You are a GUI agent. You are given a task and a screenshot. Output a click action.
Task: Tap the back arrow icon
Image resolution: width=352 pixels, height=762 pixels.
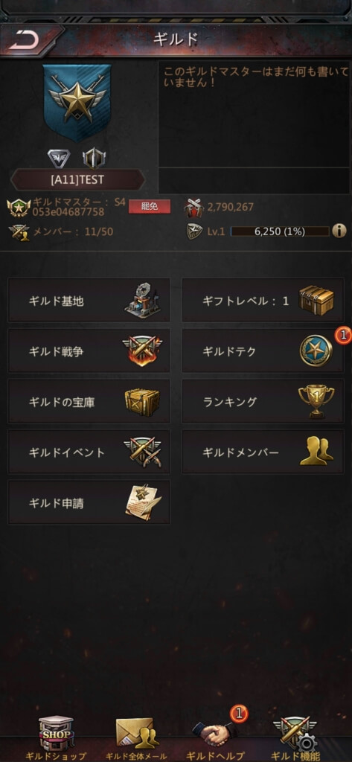click(24, 42)
